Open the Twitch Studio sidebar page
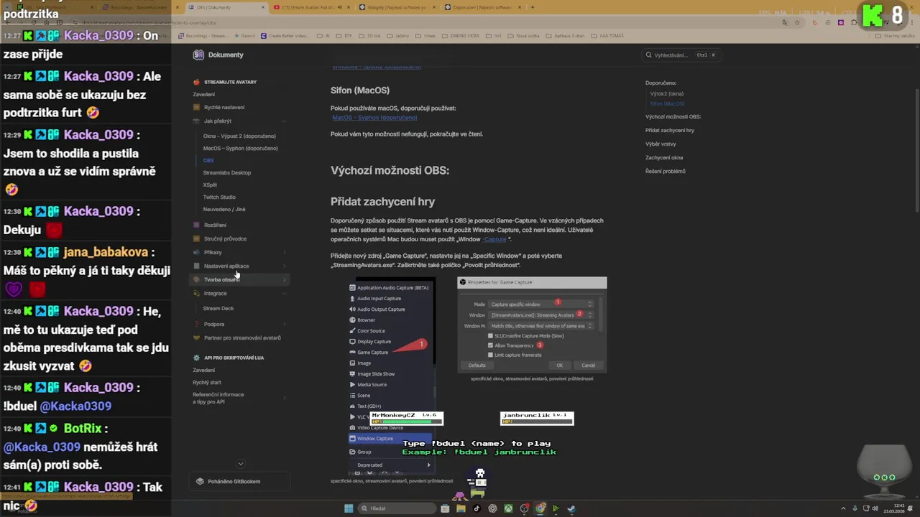 [219, 197]
